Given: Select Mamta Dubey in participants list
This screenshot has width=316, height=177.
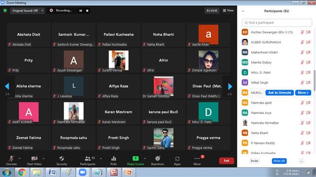Looking at the screenshot, I should 276,62.
